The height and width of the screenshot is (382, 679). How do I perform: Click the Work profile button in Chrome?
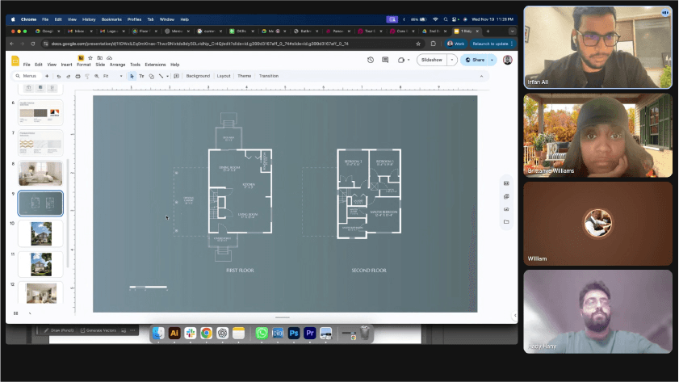coord(455,44)
